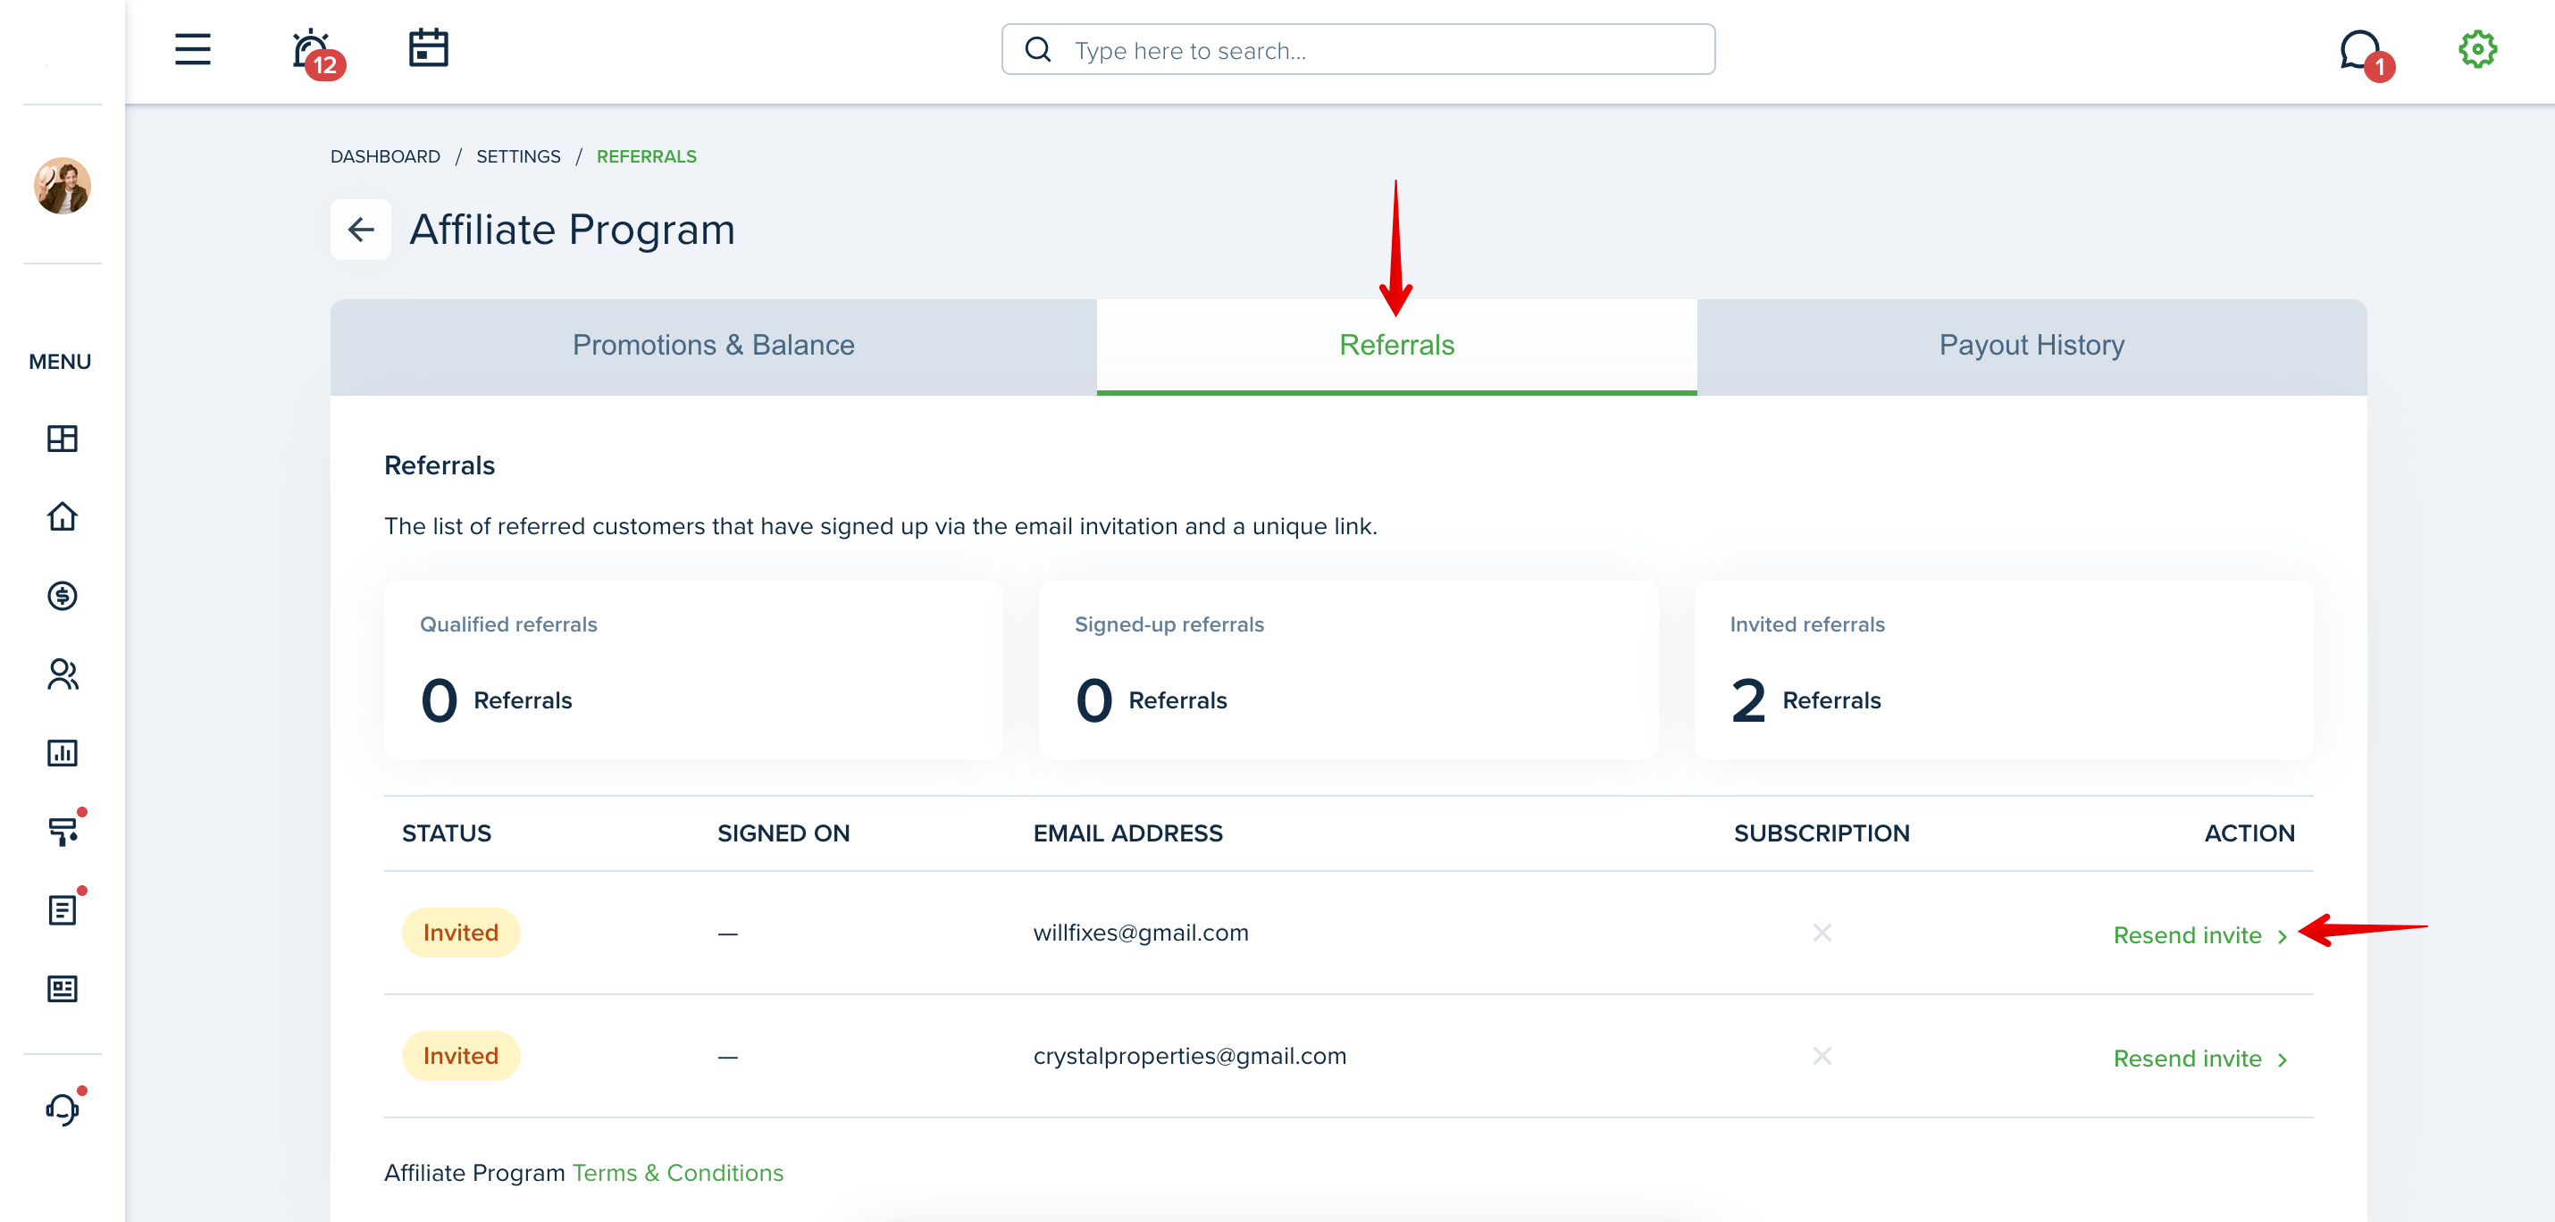The image size is (2555, 1222).
Task: Click email crystalproperties@gmail.com
Action: (x=1189, y=1057)
